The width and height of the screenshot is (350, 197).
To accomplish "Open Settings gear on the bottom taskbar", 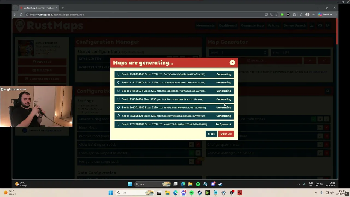I will tap(224, 193).
